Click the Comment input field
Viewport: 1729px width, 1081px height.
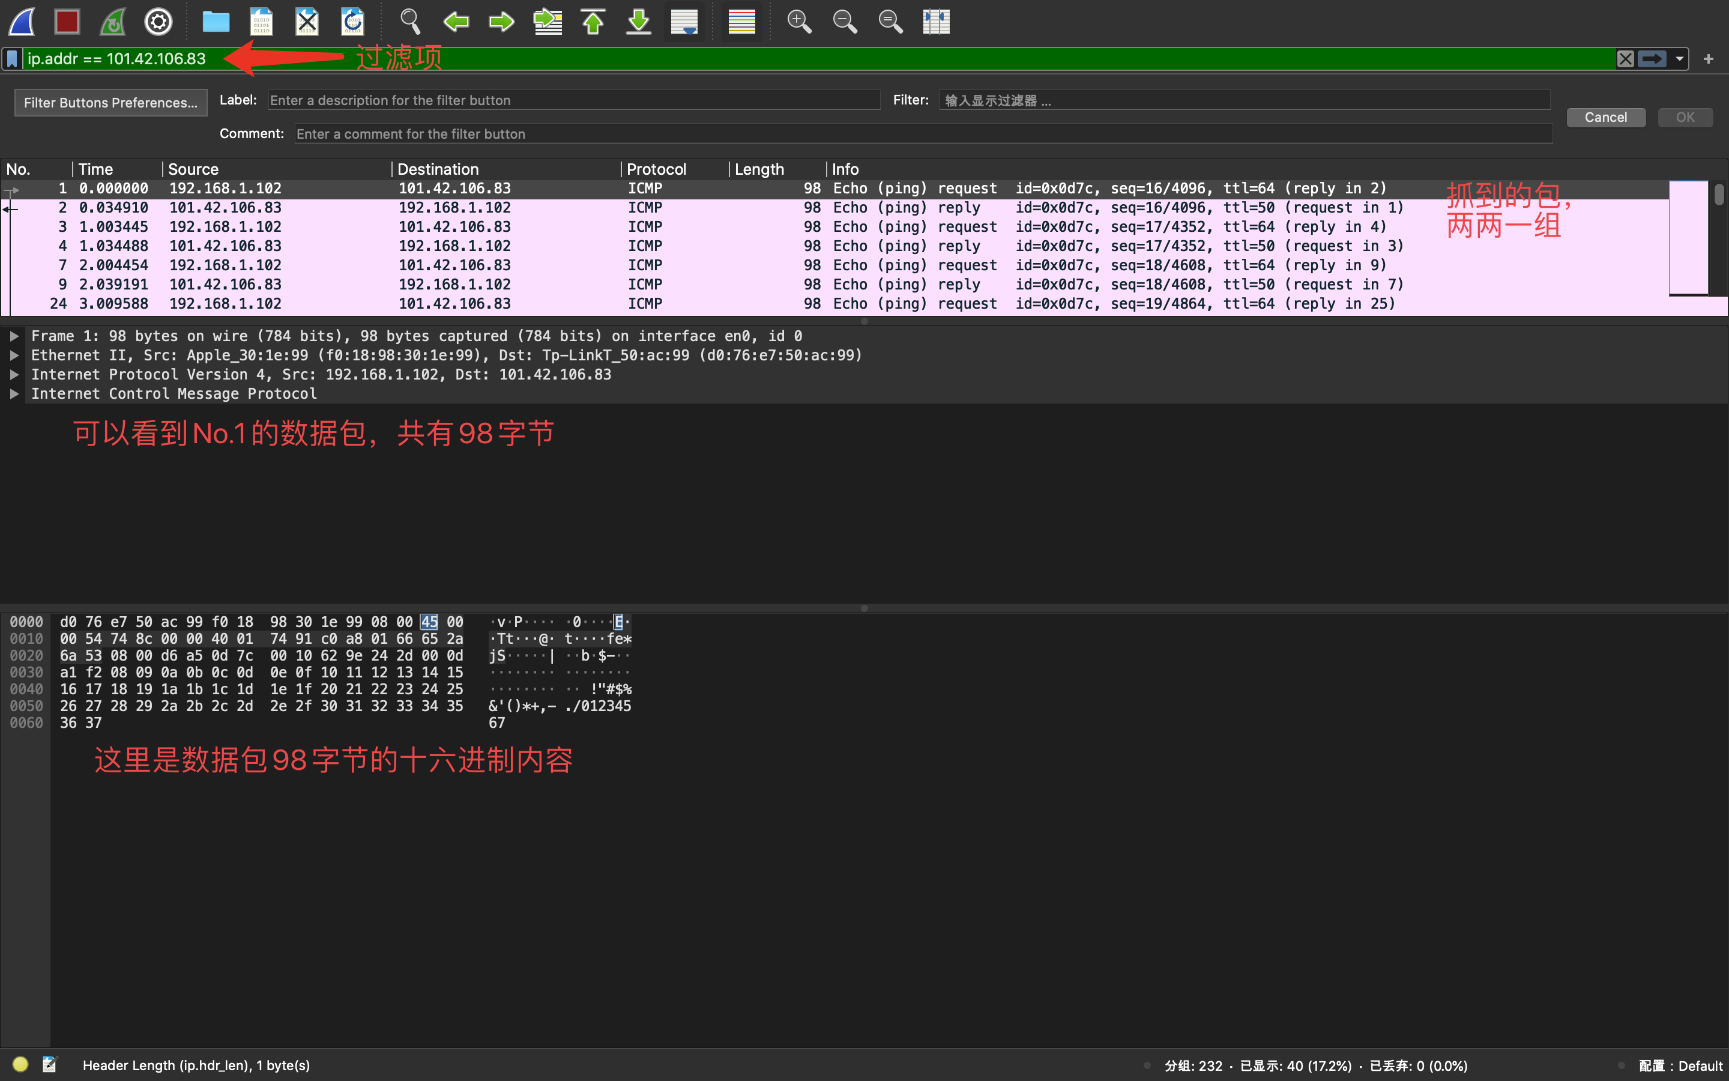[923, 134]
